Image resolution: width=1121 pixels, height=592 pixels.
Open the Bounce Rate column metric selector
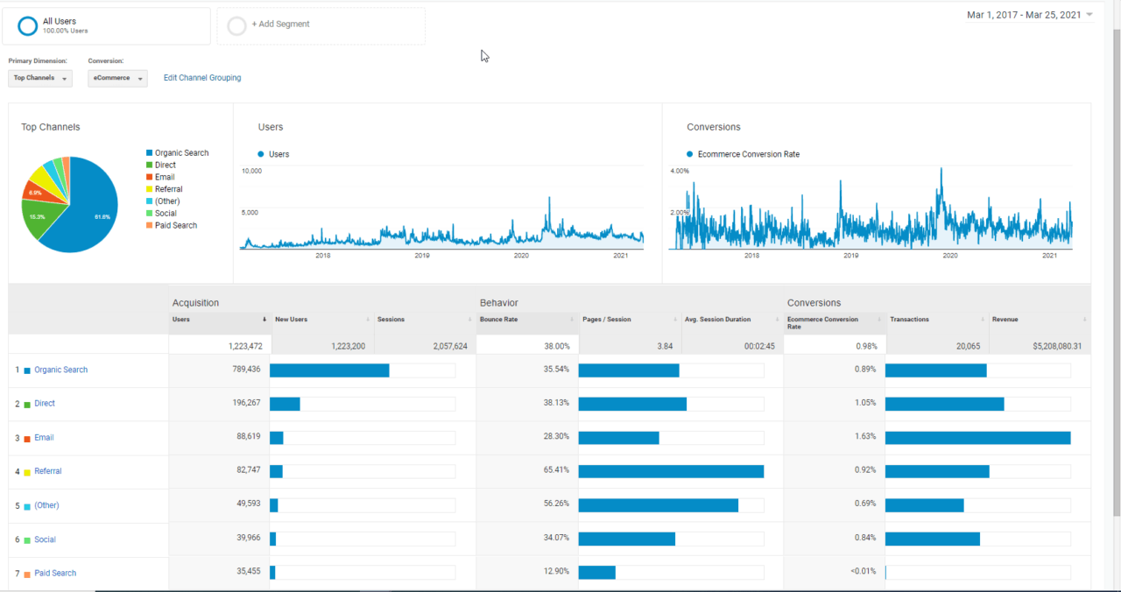click(572, 320)
